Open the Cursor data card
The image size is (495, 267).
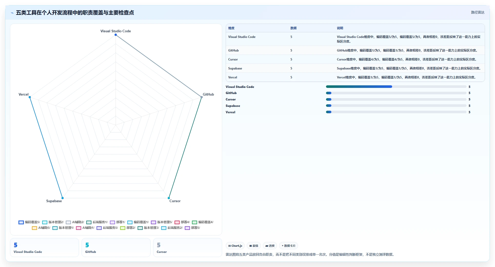click(187, 248)
